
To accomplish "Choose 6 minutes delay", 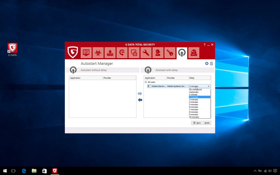I will (200, 107).
